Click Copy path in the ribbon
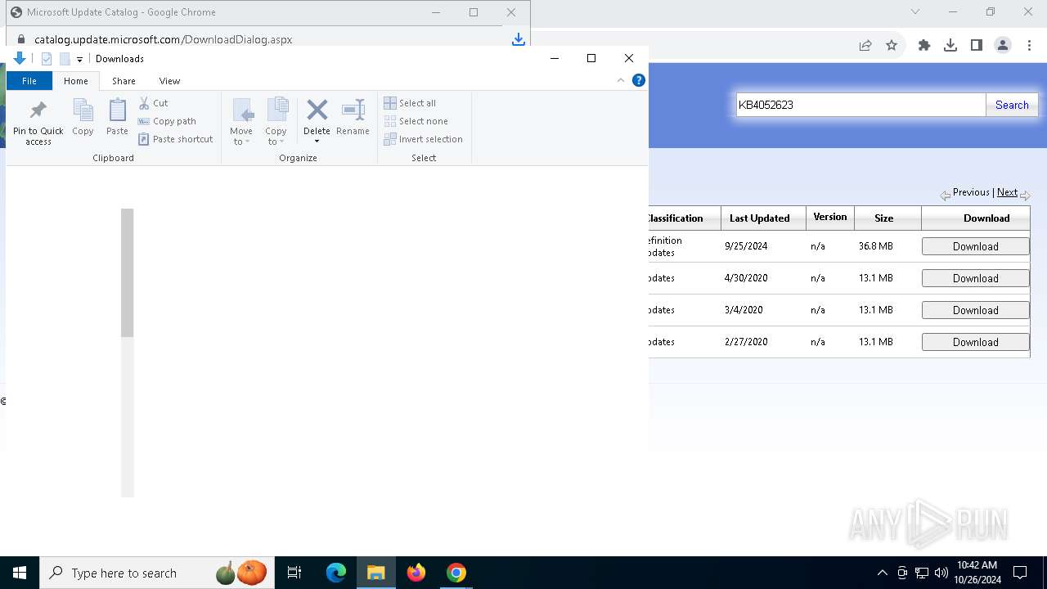 coord(168,121)
